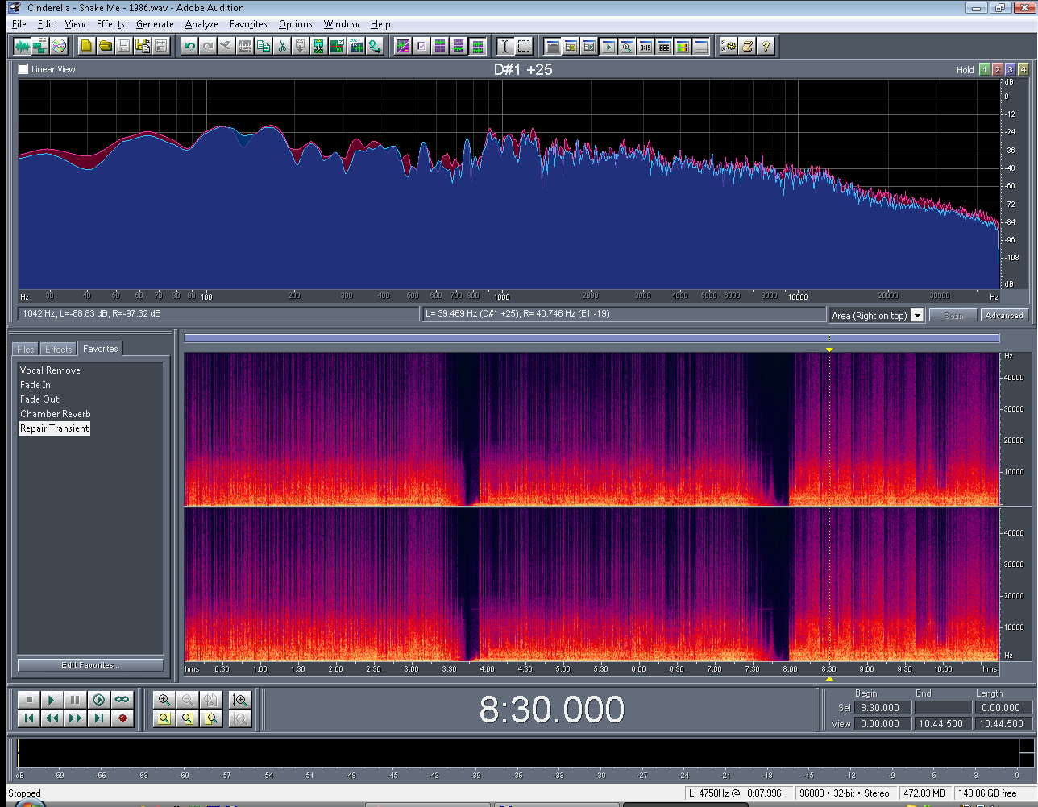Screen dimensions: 1038x807
Task: Activate the Time Selection cursor tool
Action: point(505,46)
